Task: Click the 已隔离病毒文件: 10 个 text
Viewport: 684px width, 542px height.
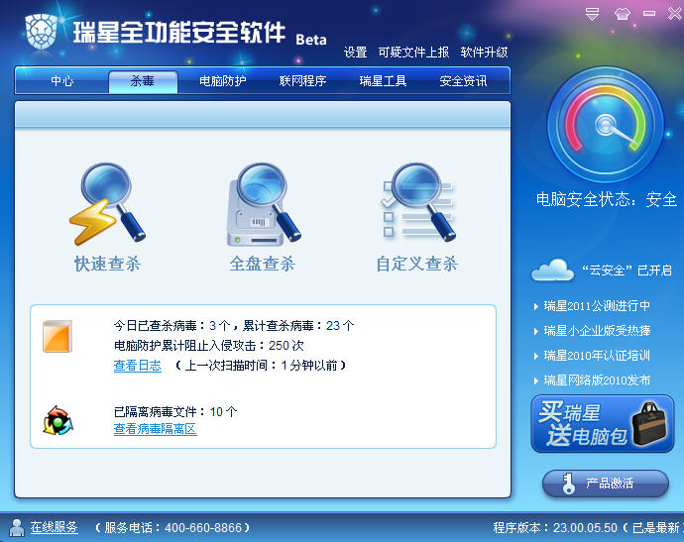Action: (x=175, y=411)
